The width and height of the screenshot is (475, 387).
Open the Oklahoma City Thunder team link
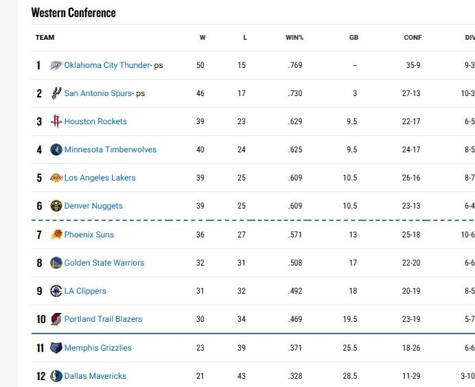coord(107,65)
